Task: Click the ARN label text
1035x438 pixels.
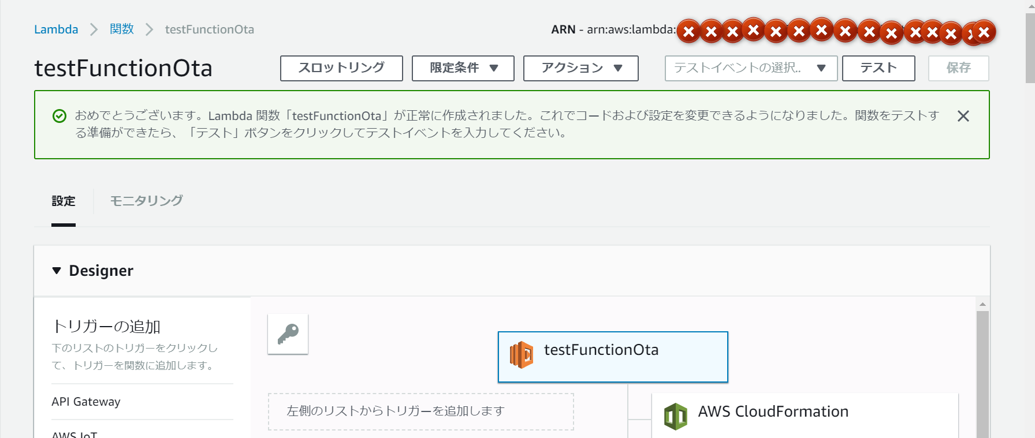Action: coord(563,29)
